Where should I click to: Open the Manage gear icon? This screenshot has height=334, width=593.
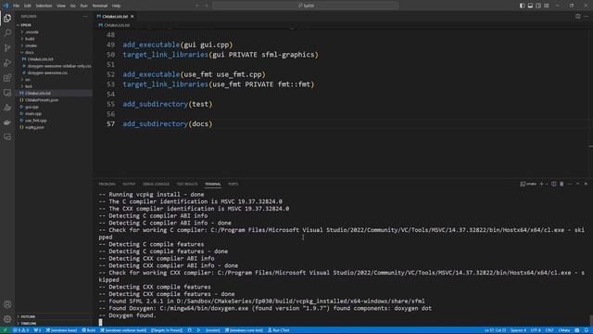pos(7,319)
